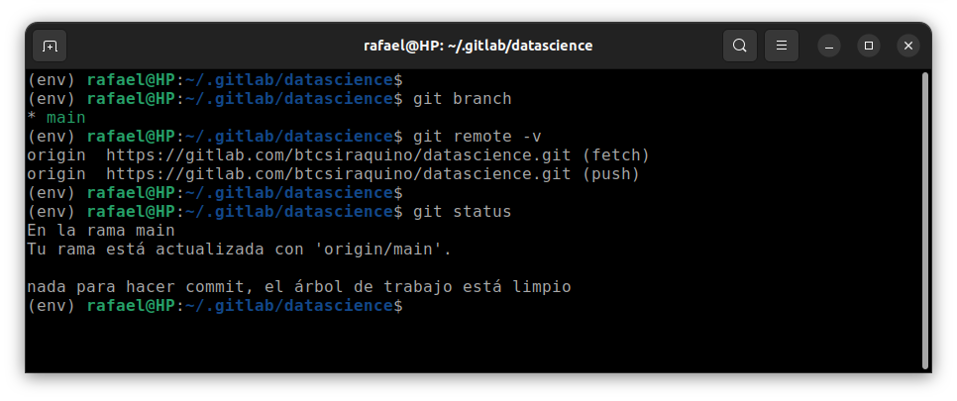957x401 pixels.
Task: Close the terminal window
Action: point(908,46)
